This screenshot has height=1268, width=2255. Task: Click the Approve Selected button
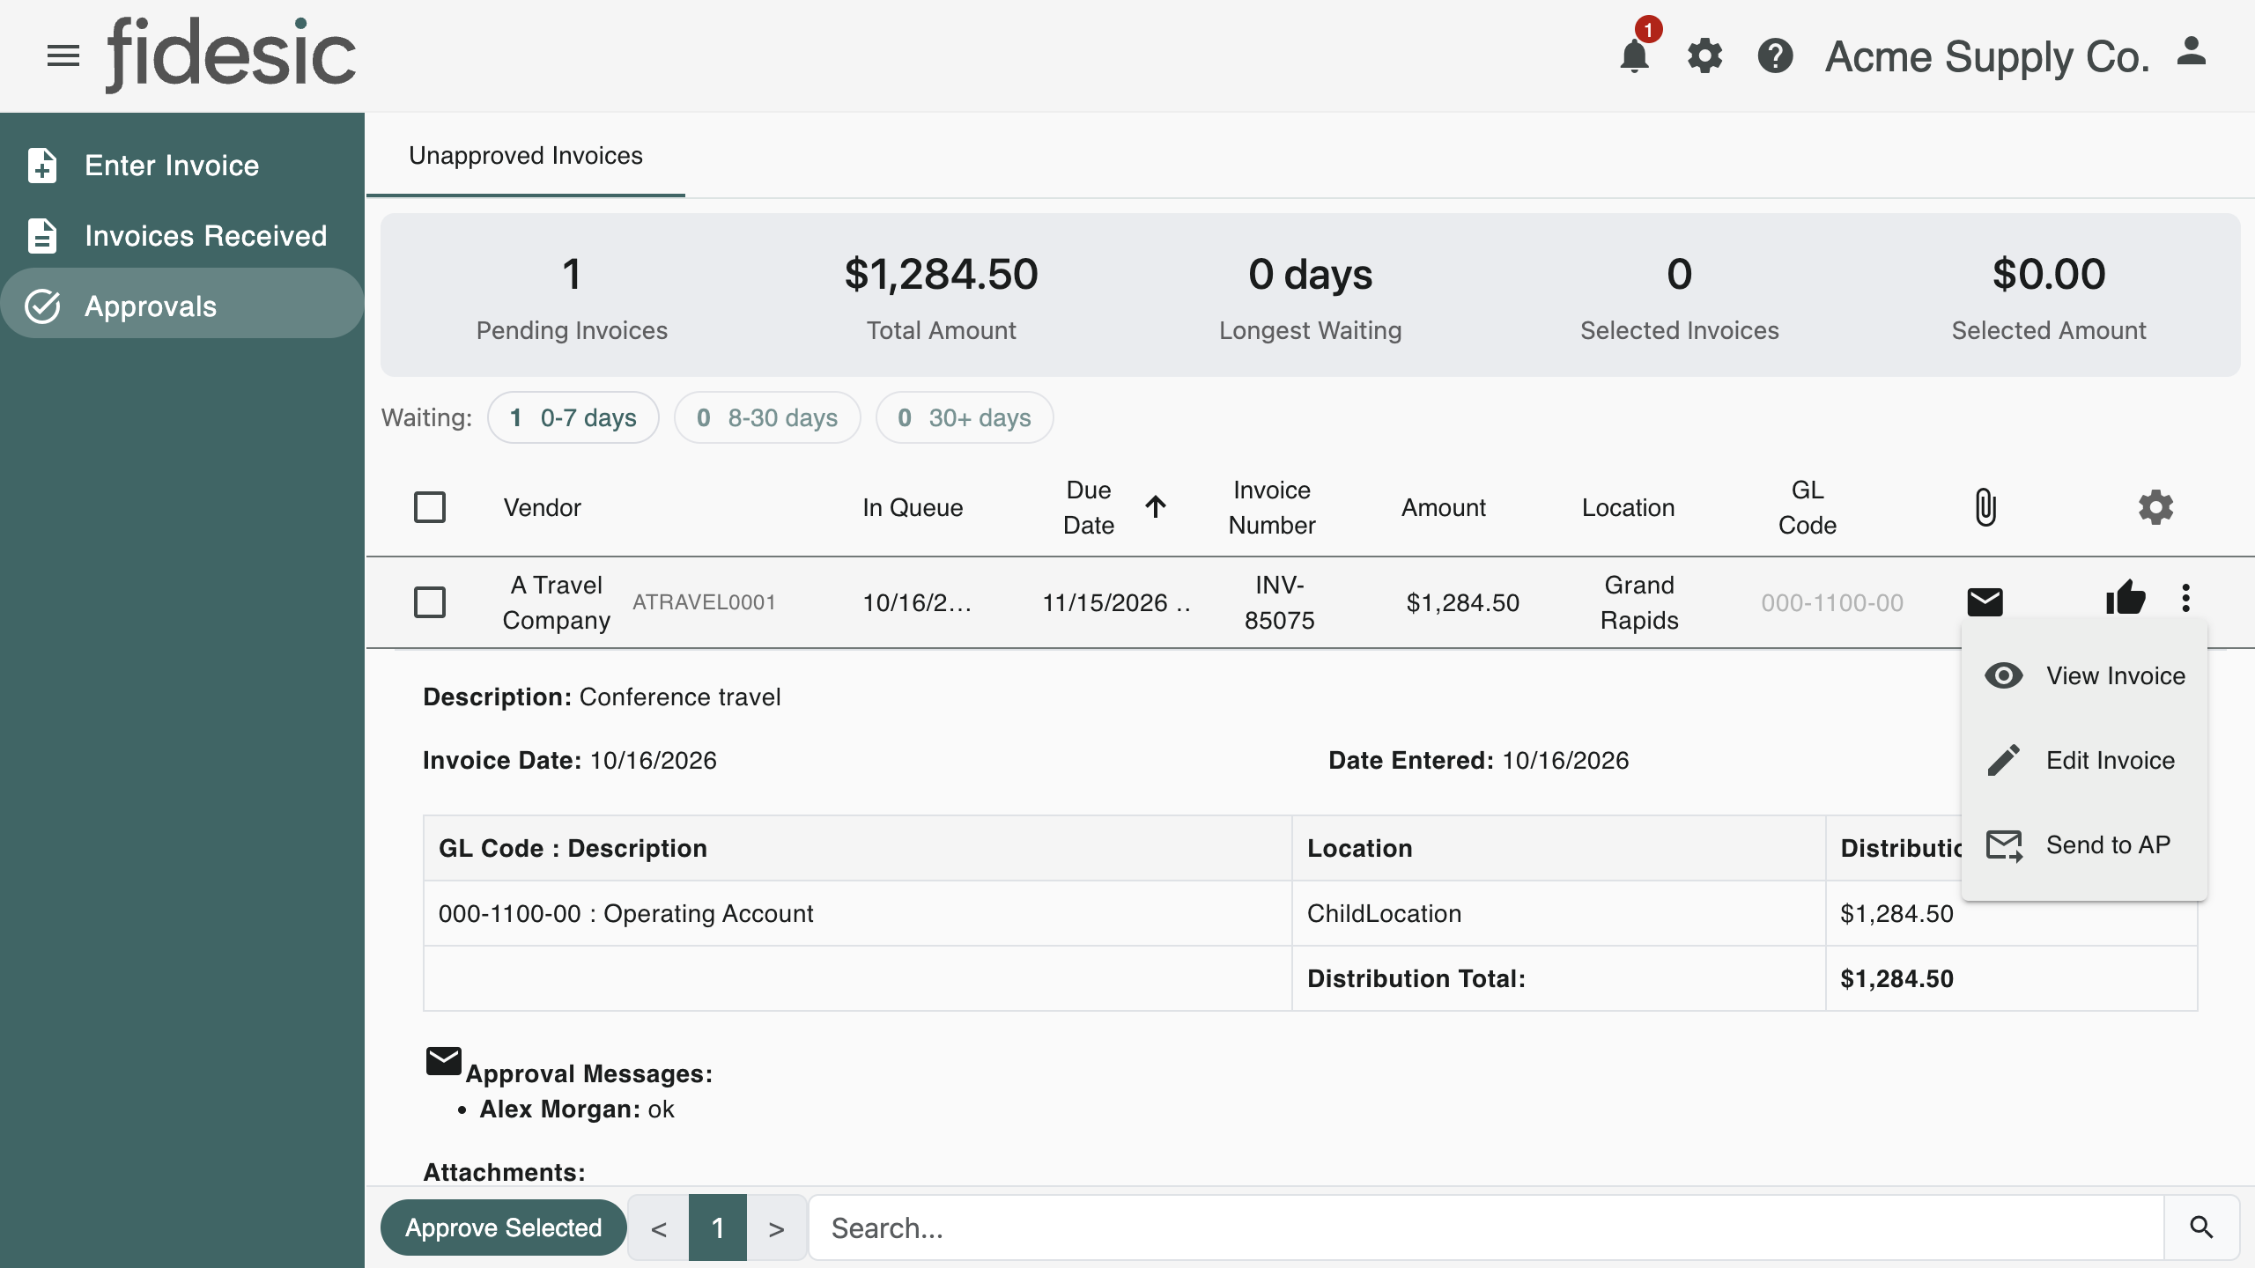(x=504, y=1227)
